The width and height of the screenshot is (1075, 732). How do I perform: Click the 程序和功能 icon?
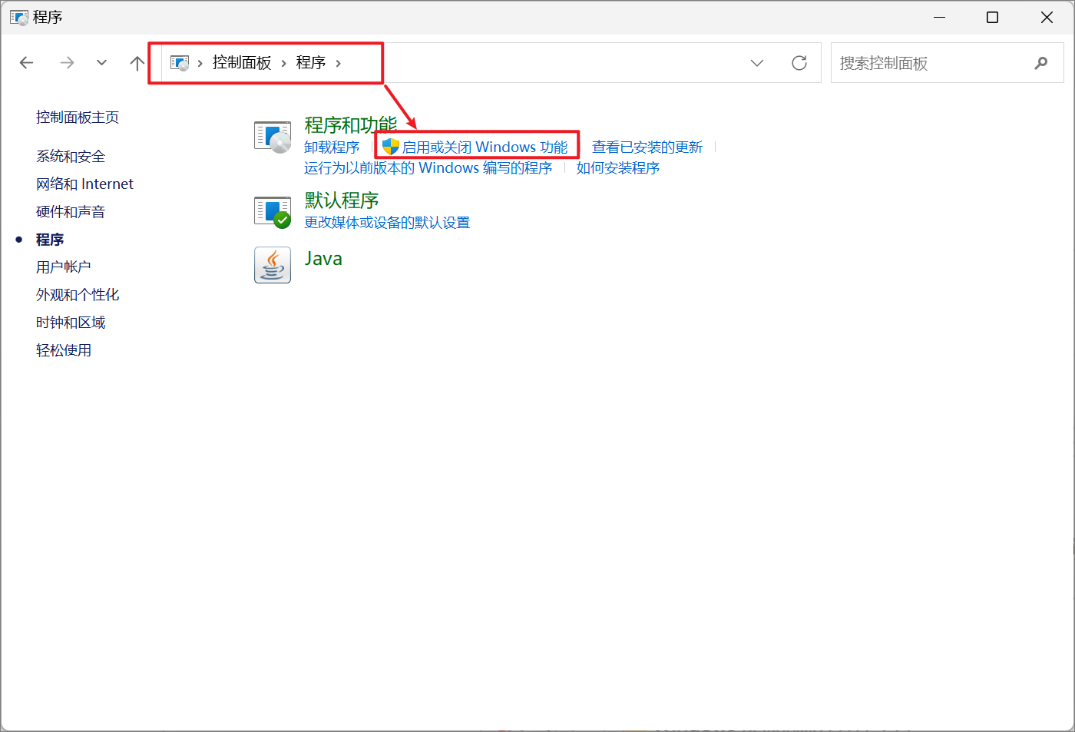click(x=273, y=137)
